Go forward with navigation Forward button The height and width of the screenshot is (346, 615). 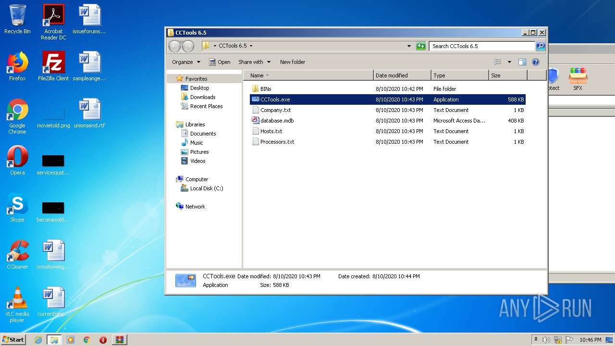coord(188,46)
